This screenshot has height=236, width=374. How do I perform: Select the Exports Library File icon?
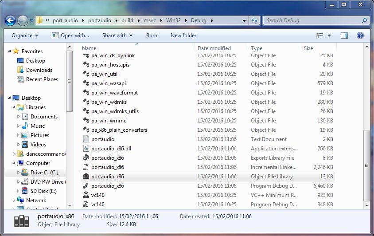(86, 157)
